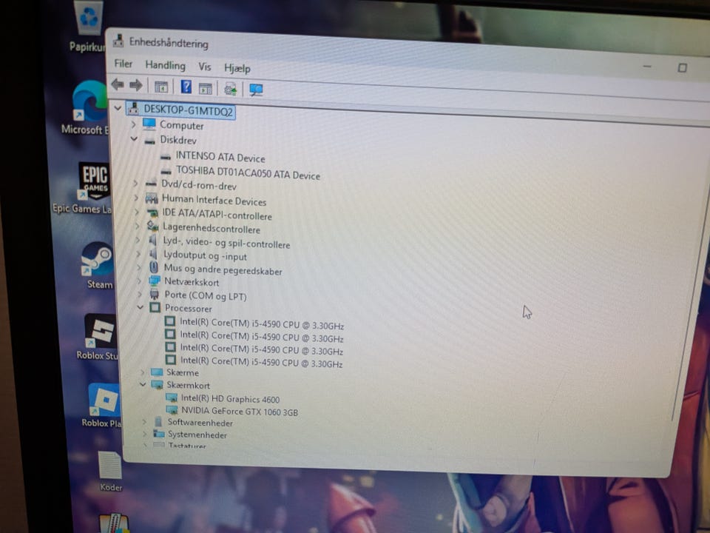The image size is (710, 533).
Task: Open the Hjælp menu
Action: [x=237, y=68]
